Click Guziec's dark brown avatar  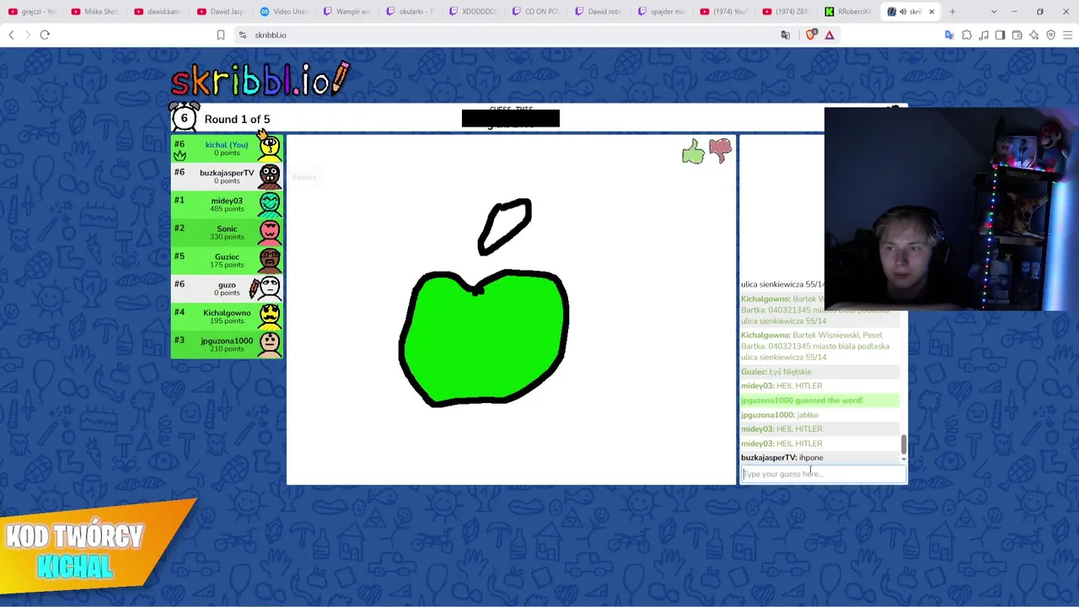[270, 260]
